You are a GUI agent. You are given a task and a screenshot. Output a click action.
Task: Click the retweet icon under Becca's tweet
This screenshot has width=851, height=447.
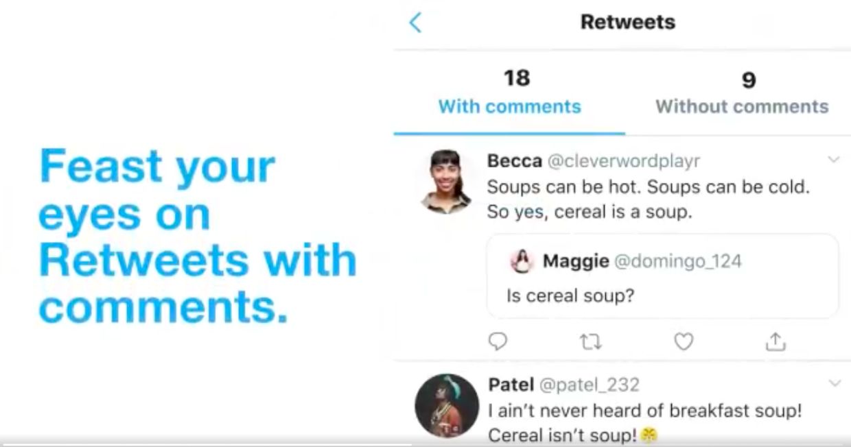point(592,341)
